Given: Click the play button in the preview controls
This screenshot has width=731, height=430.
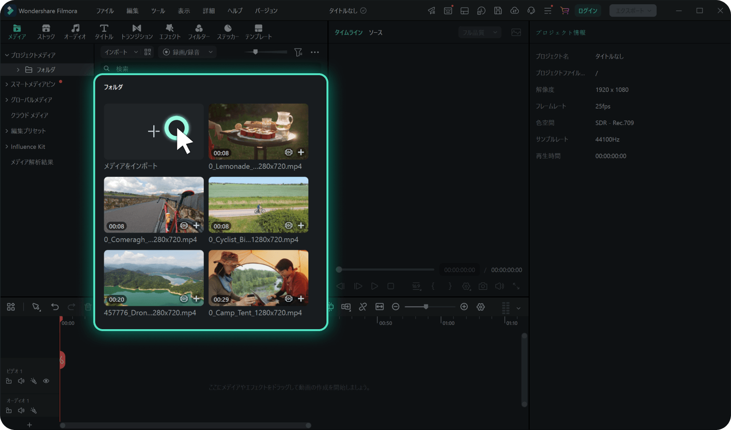Looking at the screenshot, I should [375, 286].
